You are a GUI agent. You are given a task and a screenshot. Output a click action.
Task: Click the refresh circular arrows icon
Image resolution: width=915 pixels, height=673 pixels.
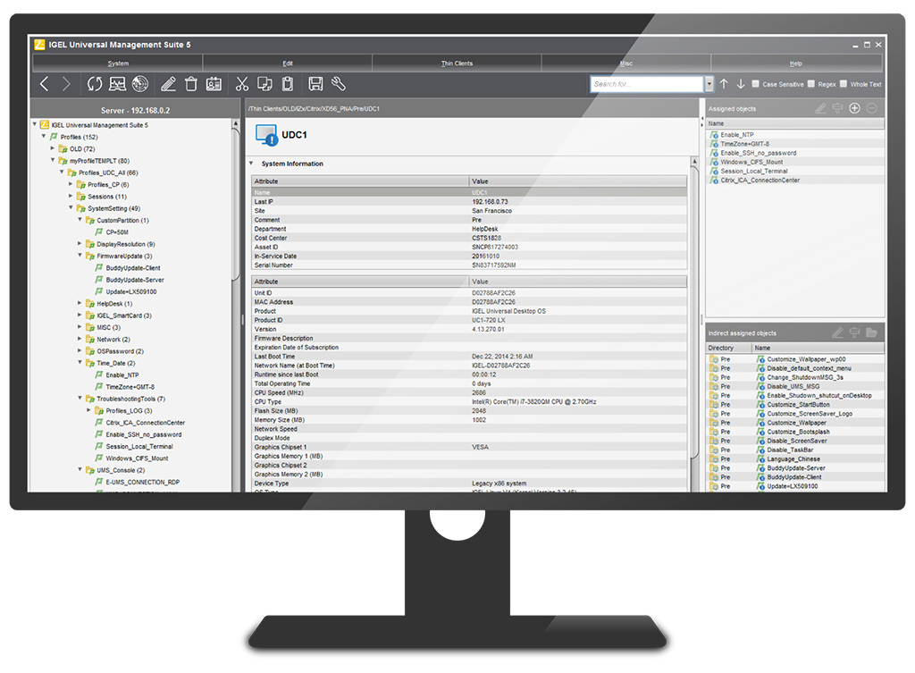95,84
